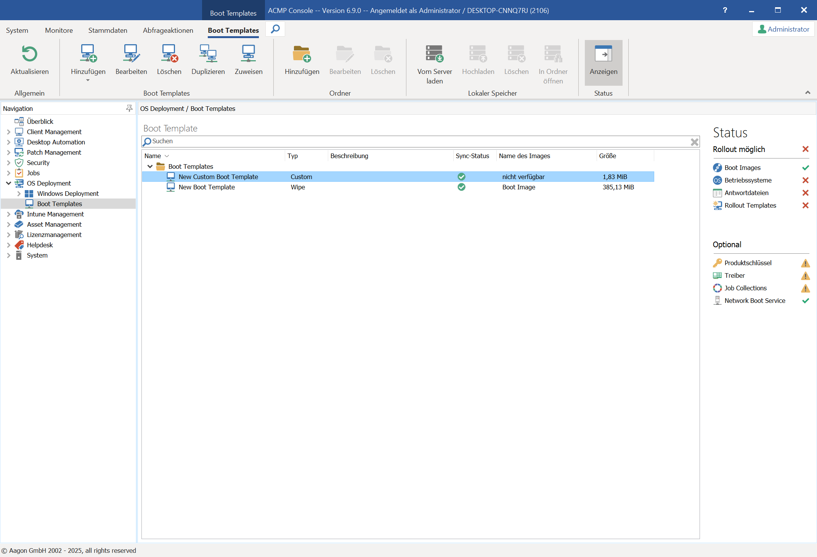This screenshot has height=557, width=817.
Task: Open ribbon search magnifier icon
Action: pyautogui.click(x=275, y=29)
